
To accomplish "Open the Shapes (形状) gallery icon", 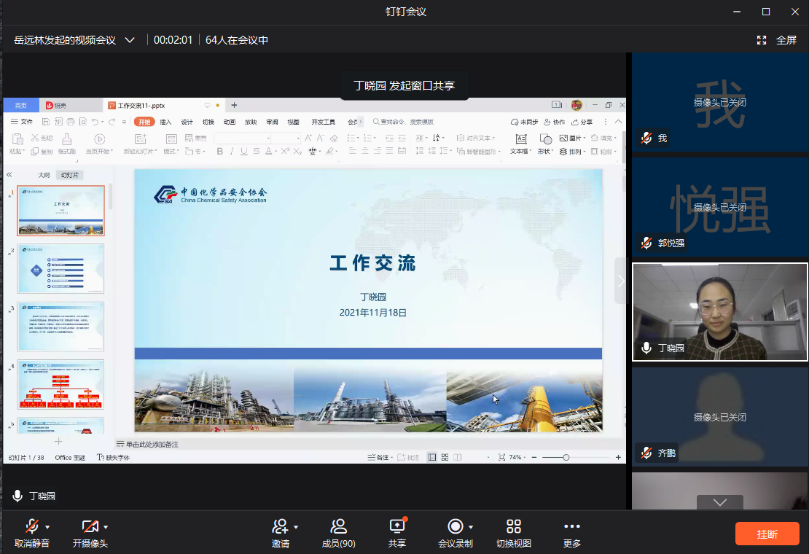I will (x=545, y=138).
